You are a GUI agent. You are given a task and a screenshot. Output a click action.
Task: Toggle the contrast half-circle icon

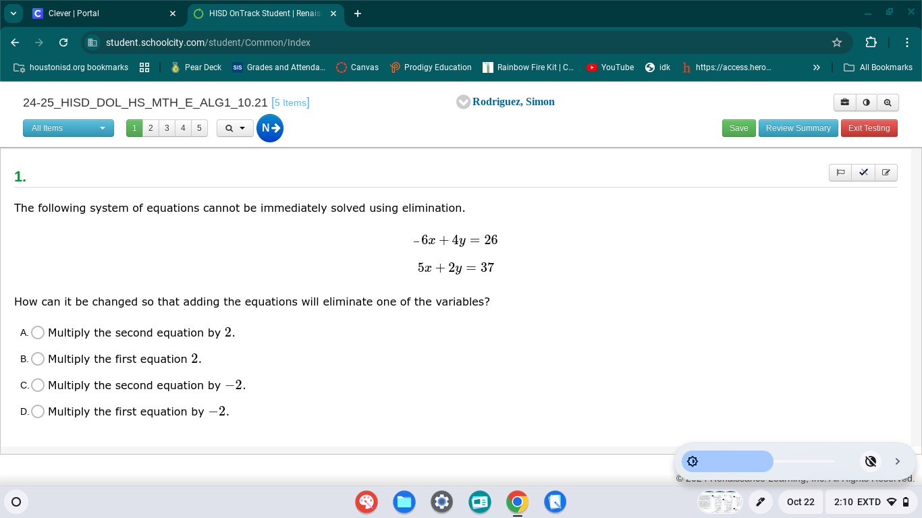click(x=866, y=103)
